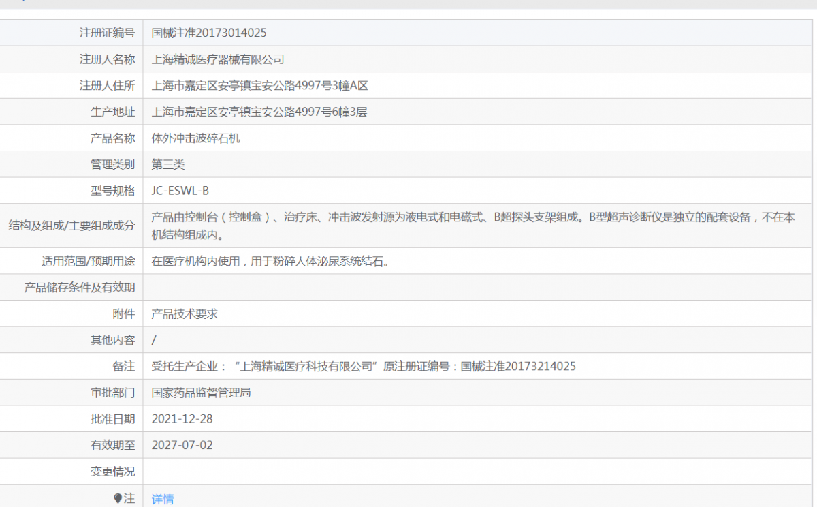Click attachment value 产品技术要求
Screen dimensions: 817x507
pos(185,314)
